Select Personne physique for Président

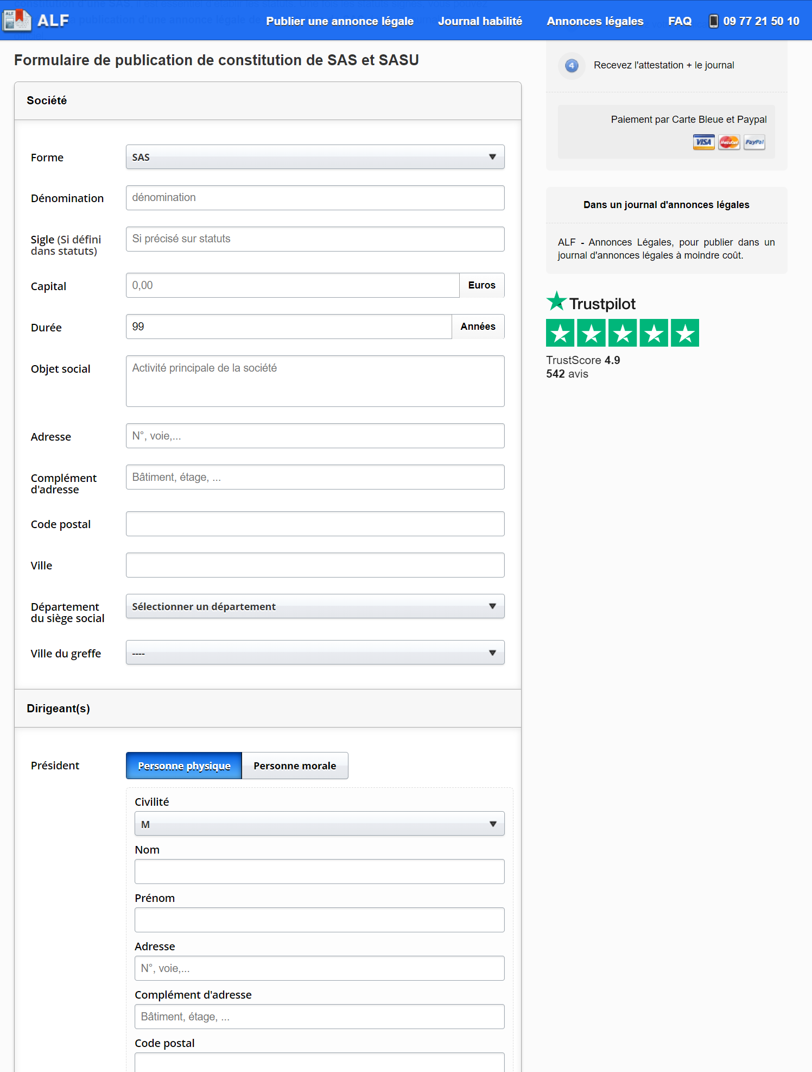click(184, 766)
